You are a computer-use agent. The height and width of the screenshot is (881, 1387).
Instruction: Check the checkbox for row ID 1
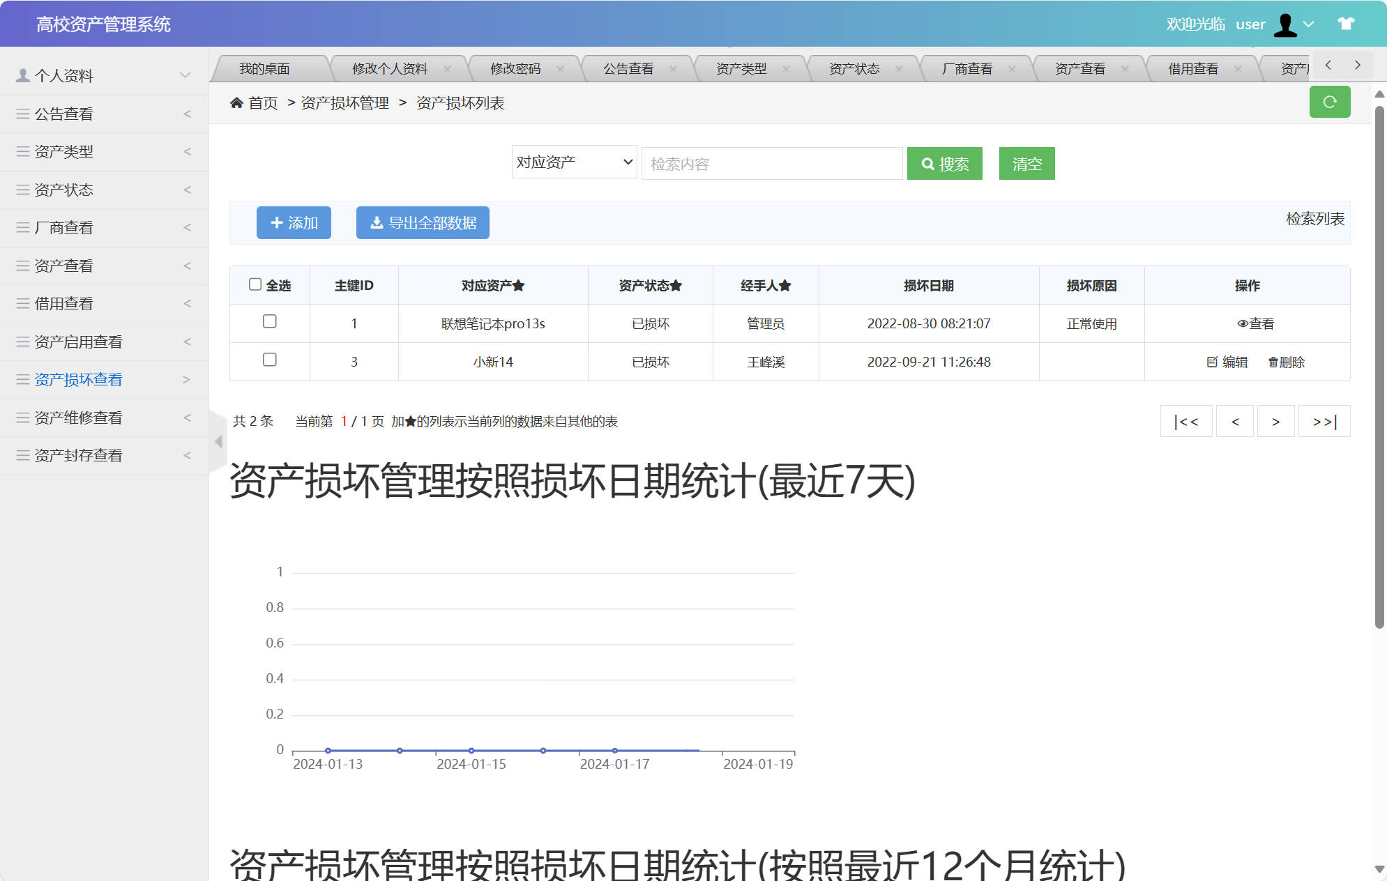coord(270,321)
